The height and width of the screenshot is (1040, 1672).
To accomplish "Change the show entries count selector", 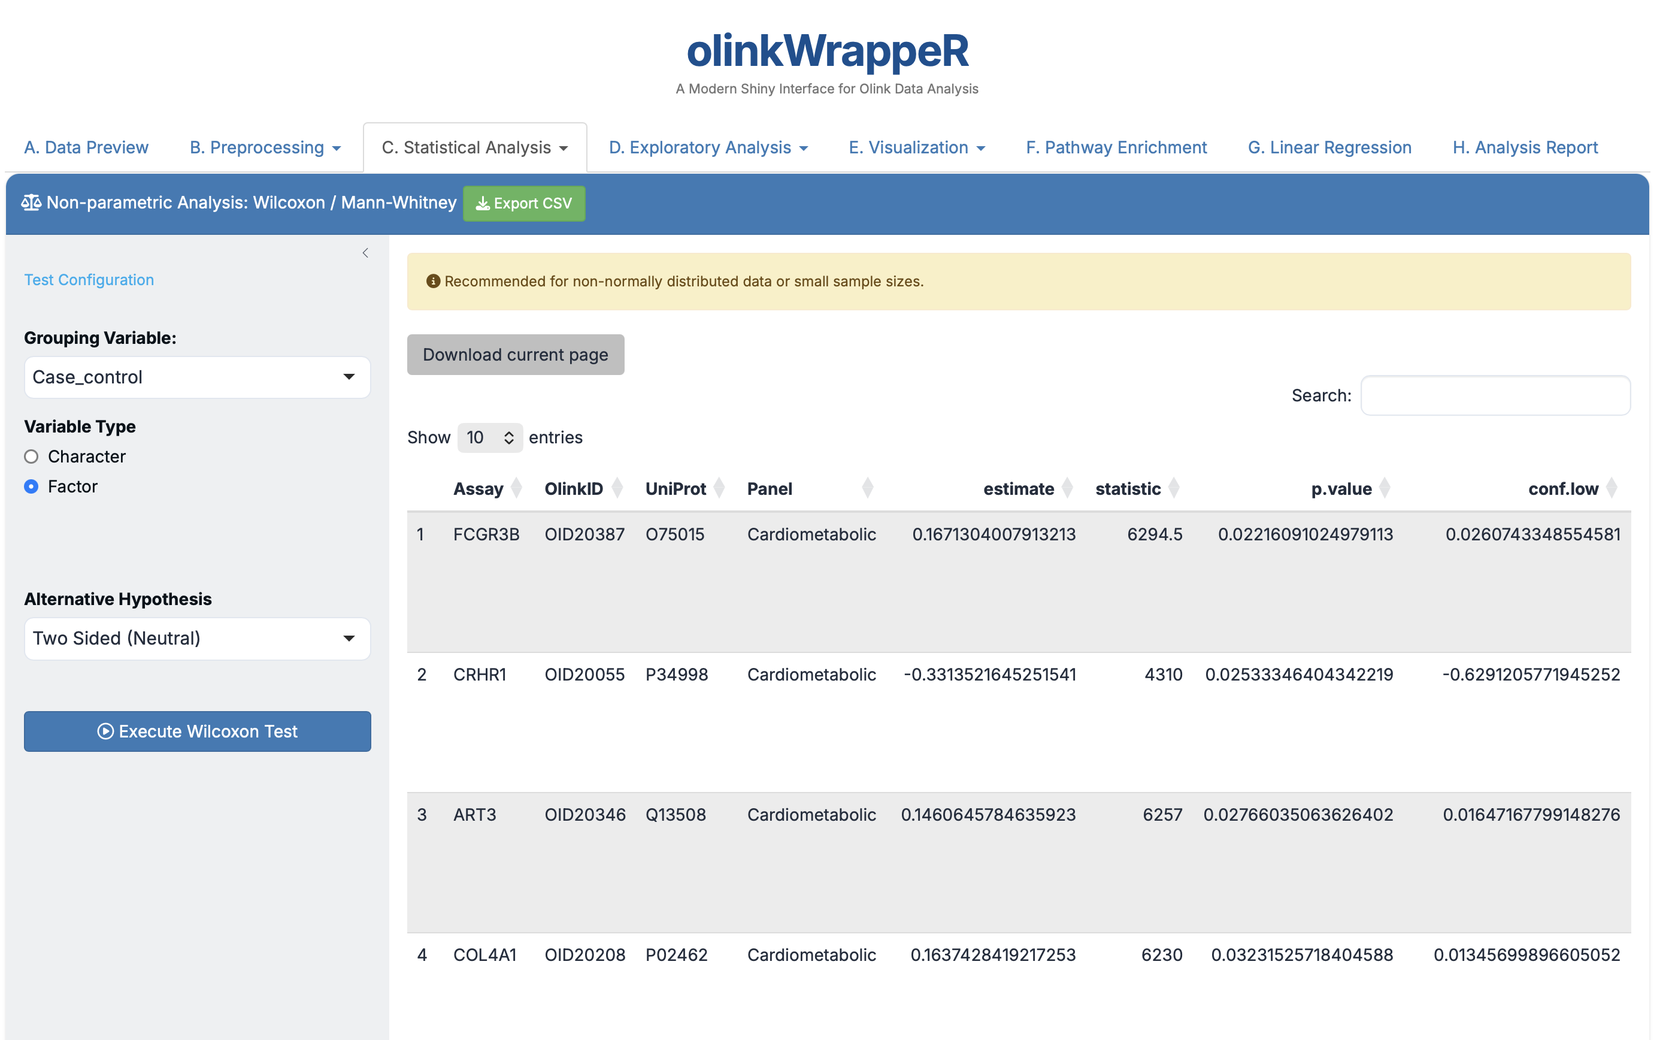I will [489, 437].
